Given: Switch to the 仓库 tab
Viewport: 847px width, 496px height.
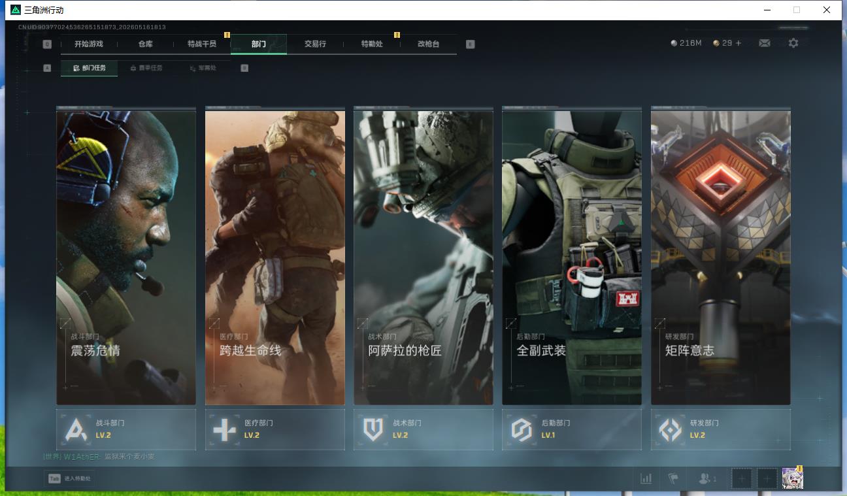Looking at the screenshot, I should click(x=146, y=44).
